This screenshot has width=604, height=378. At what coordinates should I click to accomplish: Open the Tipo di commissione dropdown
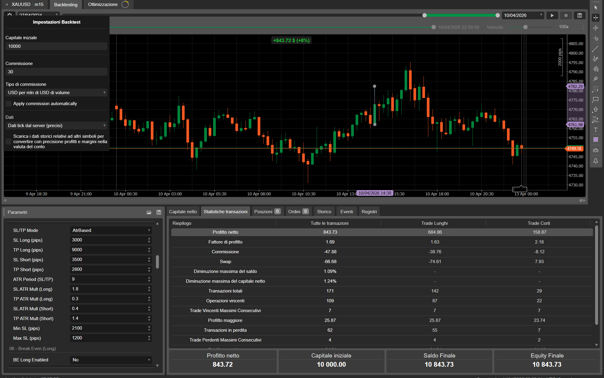pyautogui.click(x=56, y=92)
